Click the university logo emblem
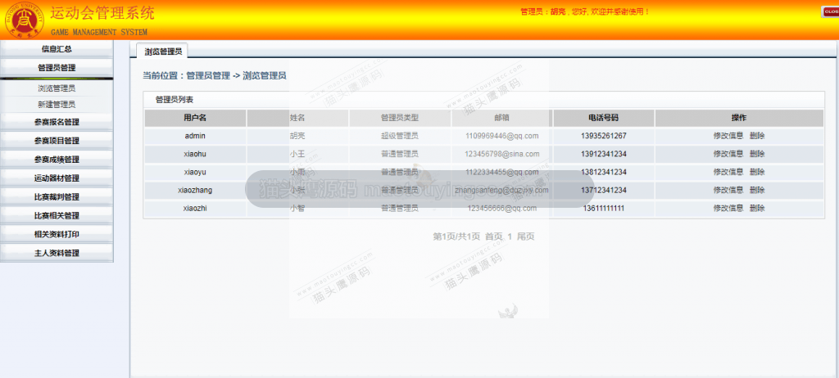This screenshot has height=378, width=839. [x=24, y=19]
